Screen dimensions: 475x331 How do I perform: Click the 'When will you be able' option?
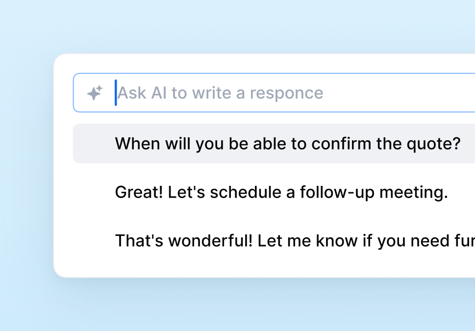(288, 143)
